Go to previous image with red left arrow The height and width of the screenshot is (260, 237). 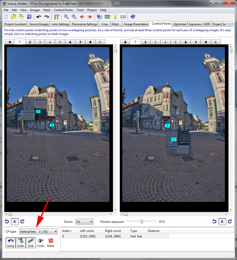(x=82, y=17)
